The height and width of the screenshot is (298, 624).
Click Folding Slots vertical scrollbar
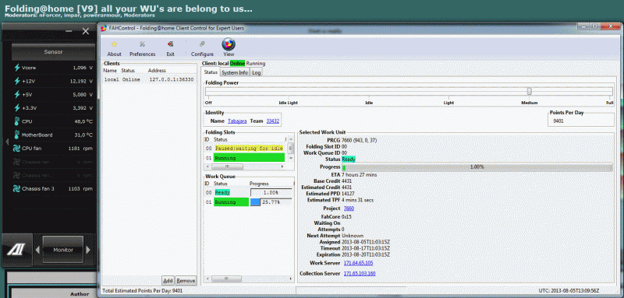291,149
